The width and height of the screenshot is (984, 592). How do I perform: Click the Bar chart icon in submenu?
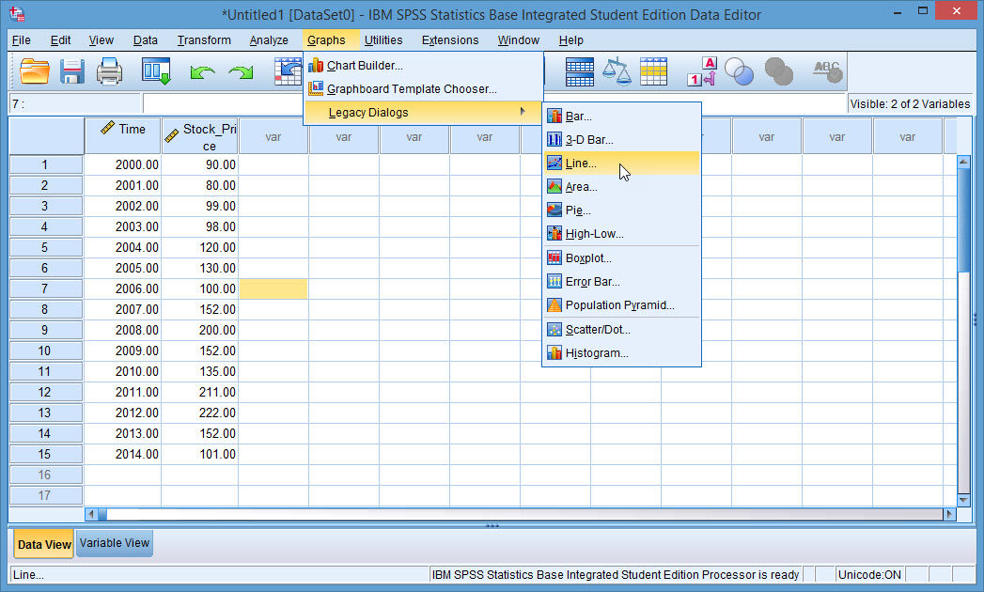pyautogui.click(x=554, y=117)
